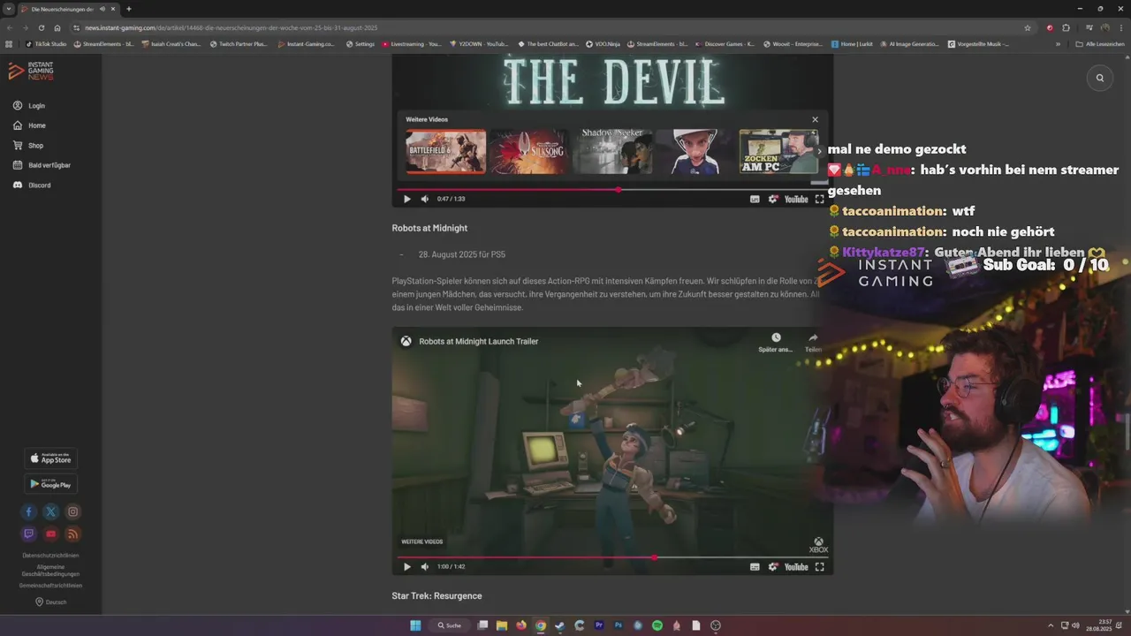Image resolution: width=1131 pixels, height=636 pixels.
Task: Click Teilen share button on trailer
Action: (x=813, y=343)
